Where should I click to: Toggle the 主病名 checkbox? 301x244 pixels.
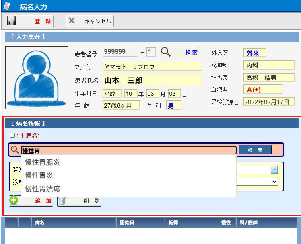tap(12, 135)
